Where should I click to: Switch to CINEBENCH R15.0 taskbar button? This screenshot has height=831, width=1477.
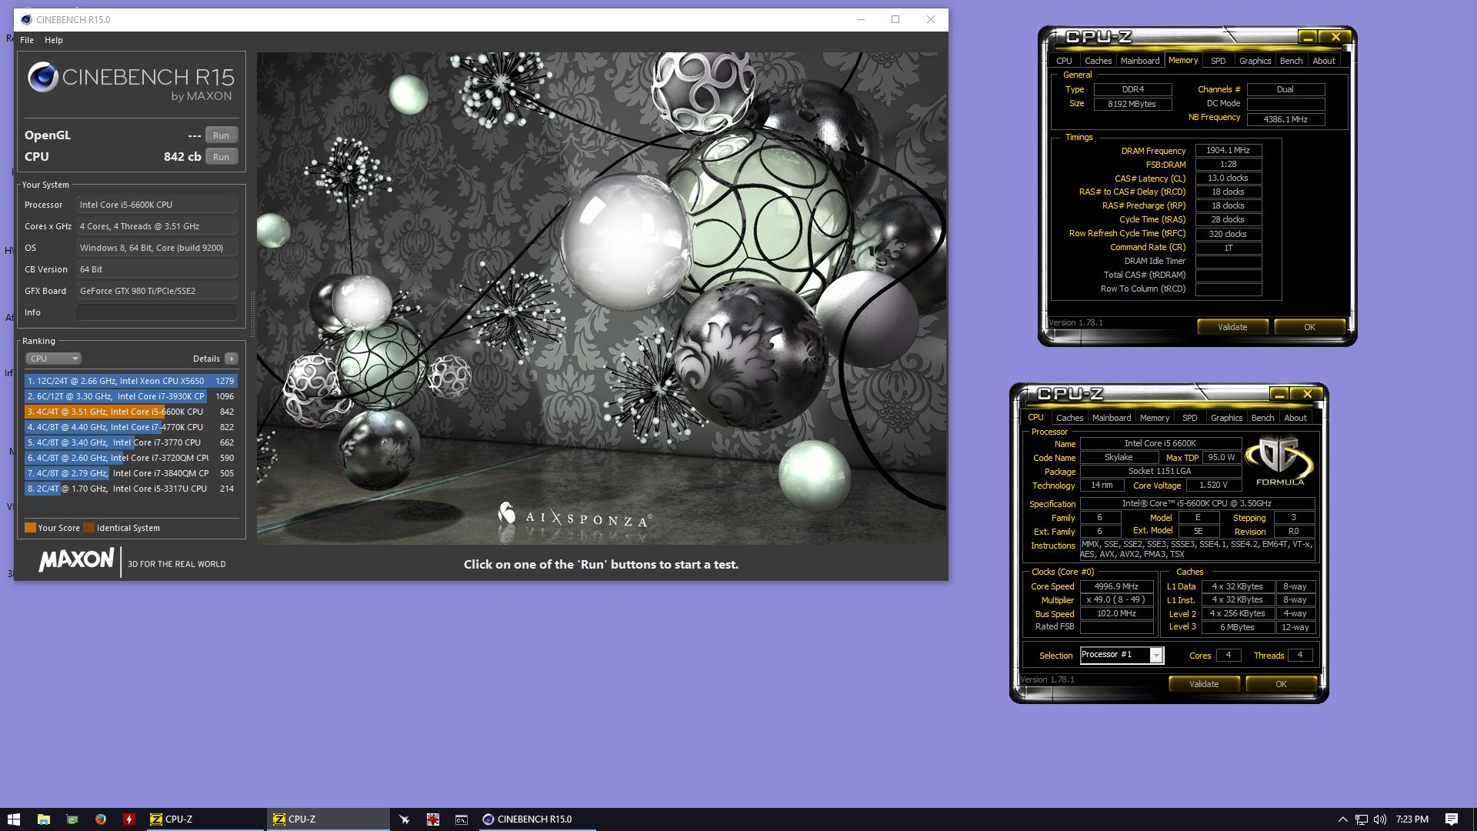point(536,819)
